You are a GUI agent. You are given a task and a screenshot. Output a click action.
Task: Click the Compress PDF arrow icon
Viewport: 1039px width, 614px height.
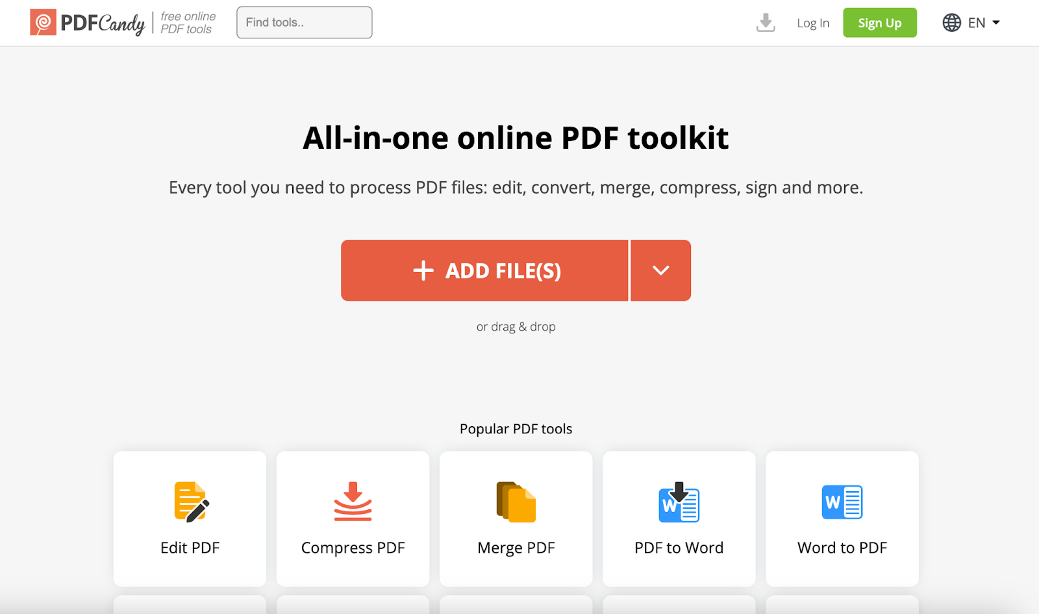coord(353,502)
